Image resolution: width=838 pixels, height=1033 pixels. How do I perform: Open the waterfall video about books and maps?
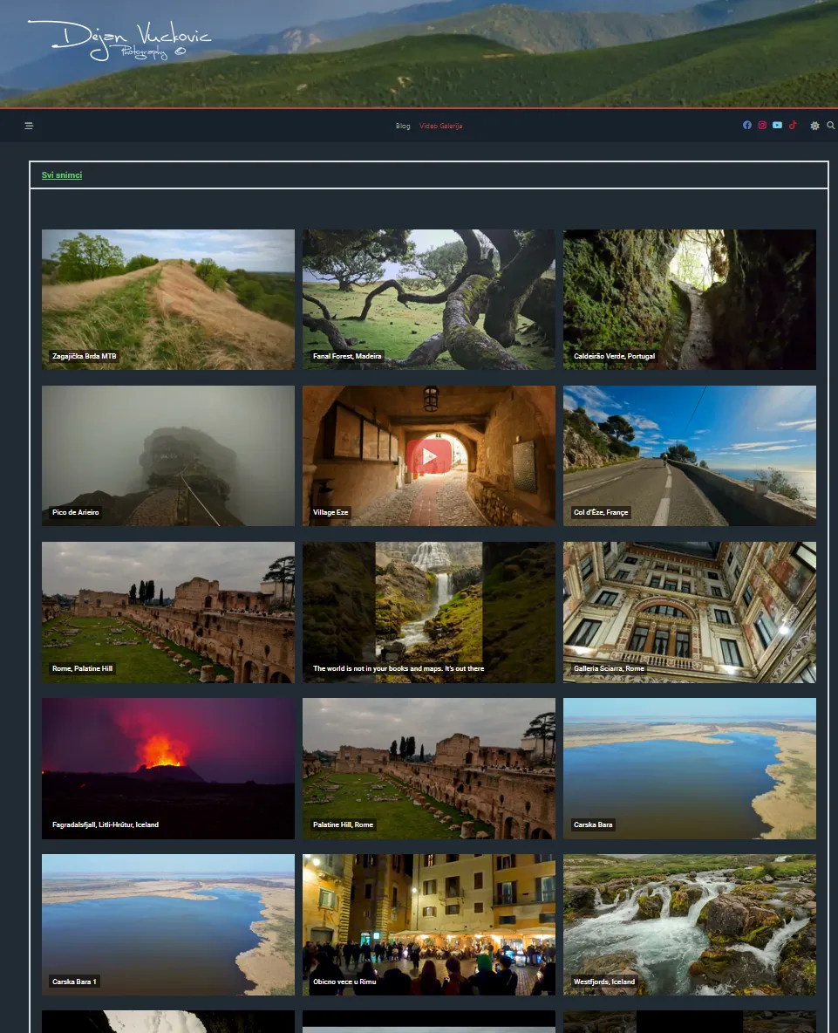click(428, 612)
